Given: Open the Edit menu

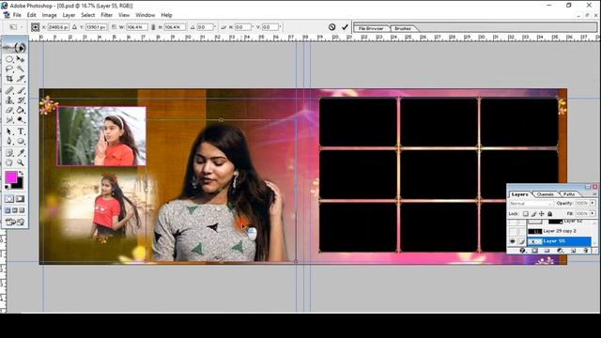Looking at the screenshot, I should (31, 15).
